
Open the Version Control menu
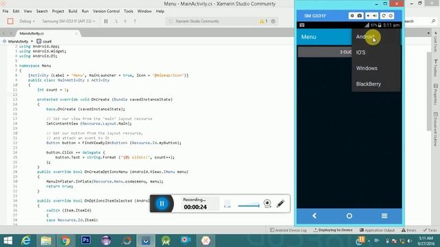point(106,11)
